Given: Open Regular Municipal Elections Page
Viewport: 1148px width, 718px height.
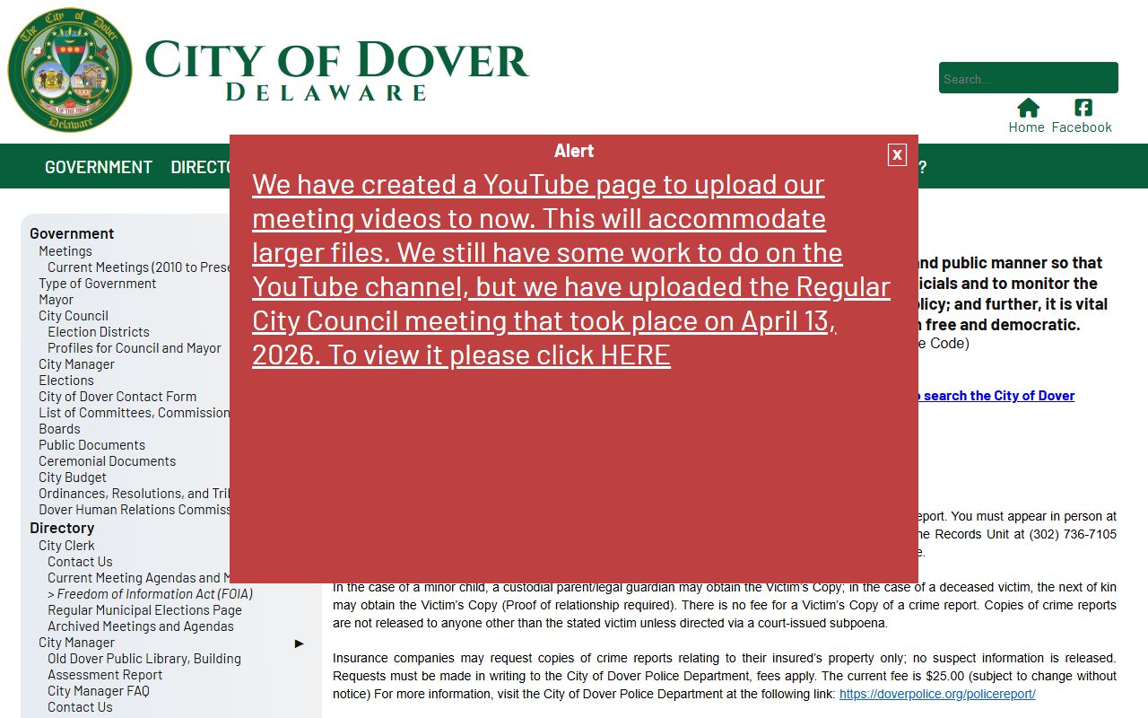Looking at the screenshot, I should (x=144, y=610).
